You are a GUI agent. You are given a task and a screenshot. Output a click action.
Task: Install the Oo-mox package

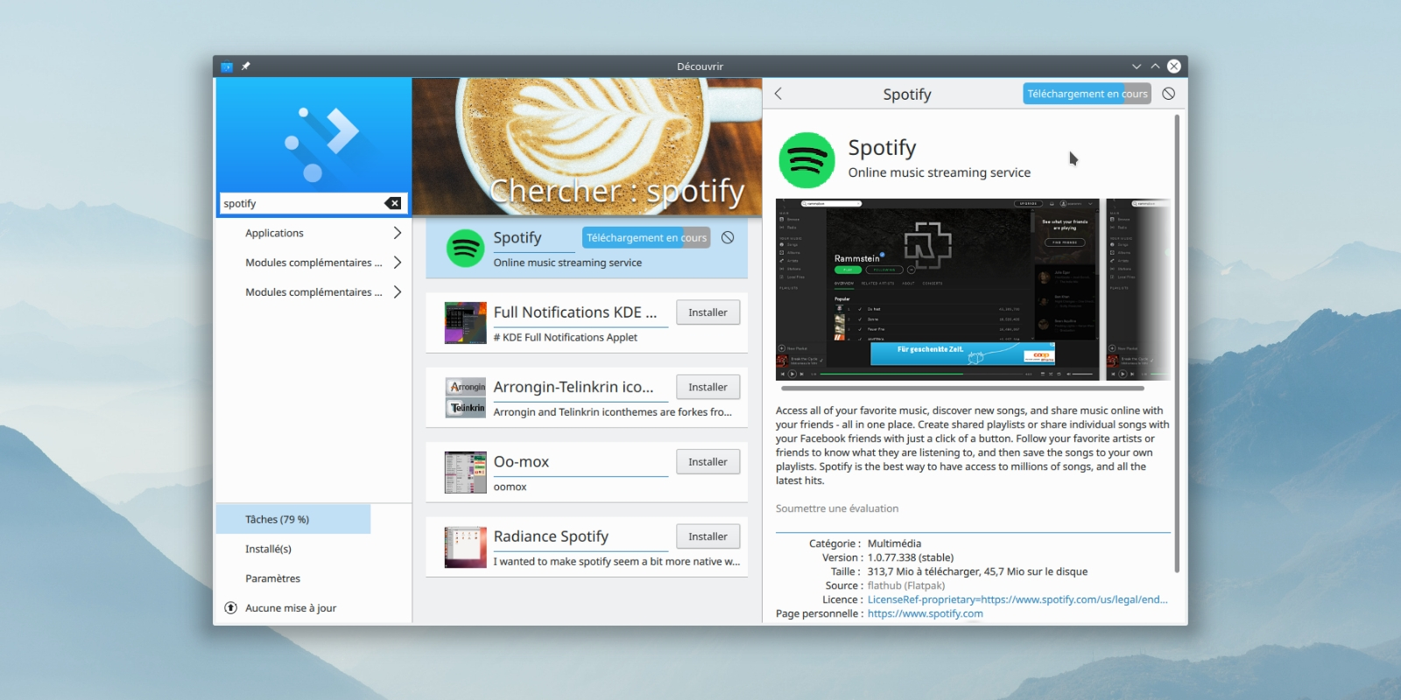pos(708,462)
